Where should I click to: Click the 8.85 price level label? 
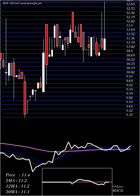pos(129,102)
